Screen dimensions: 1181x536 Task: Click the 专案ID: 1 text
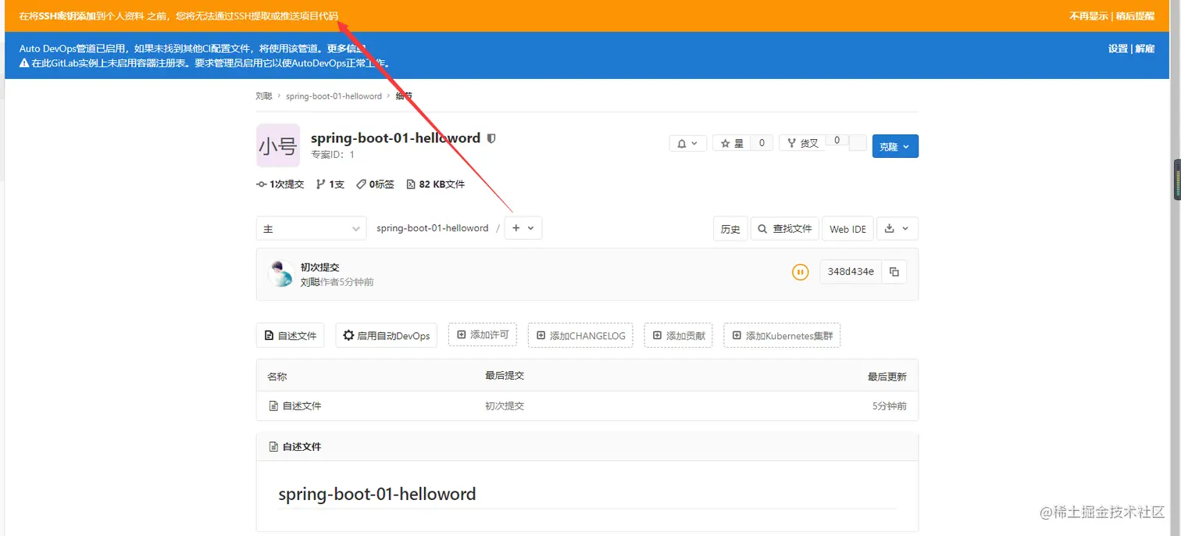(x=333, y=155)
